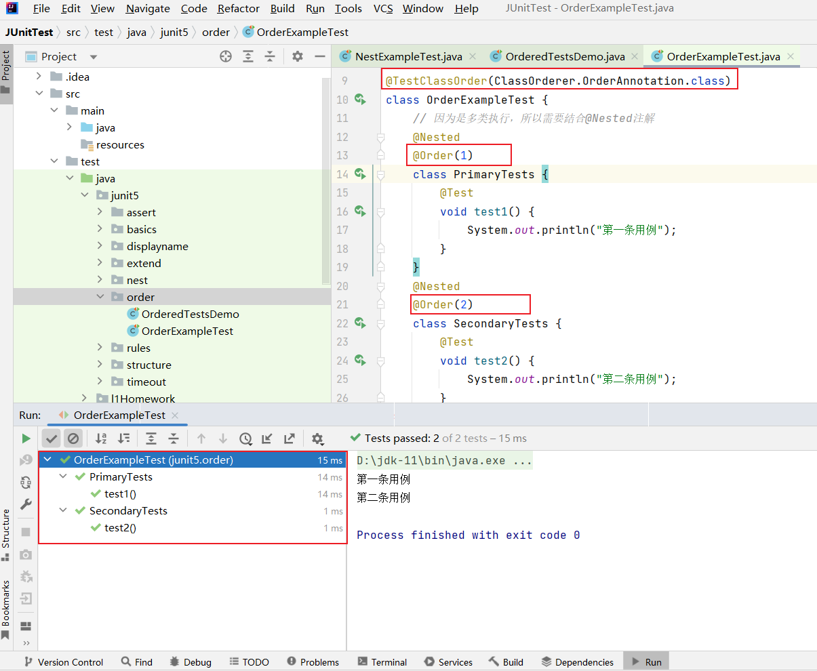Open Project panel gear options
Image resolution: width=817 pixels, height=671 pixels.
point(298,57)
